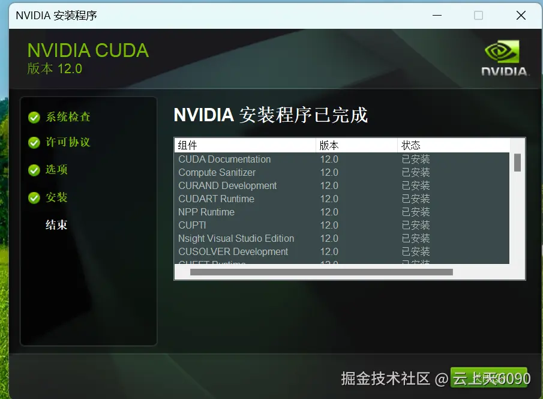The width and height of the screenshot is (543, 399).
Task: Select the NPP Runtime row
Action: [342, 212]
